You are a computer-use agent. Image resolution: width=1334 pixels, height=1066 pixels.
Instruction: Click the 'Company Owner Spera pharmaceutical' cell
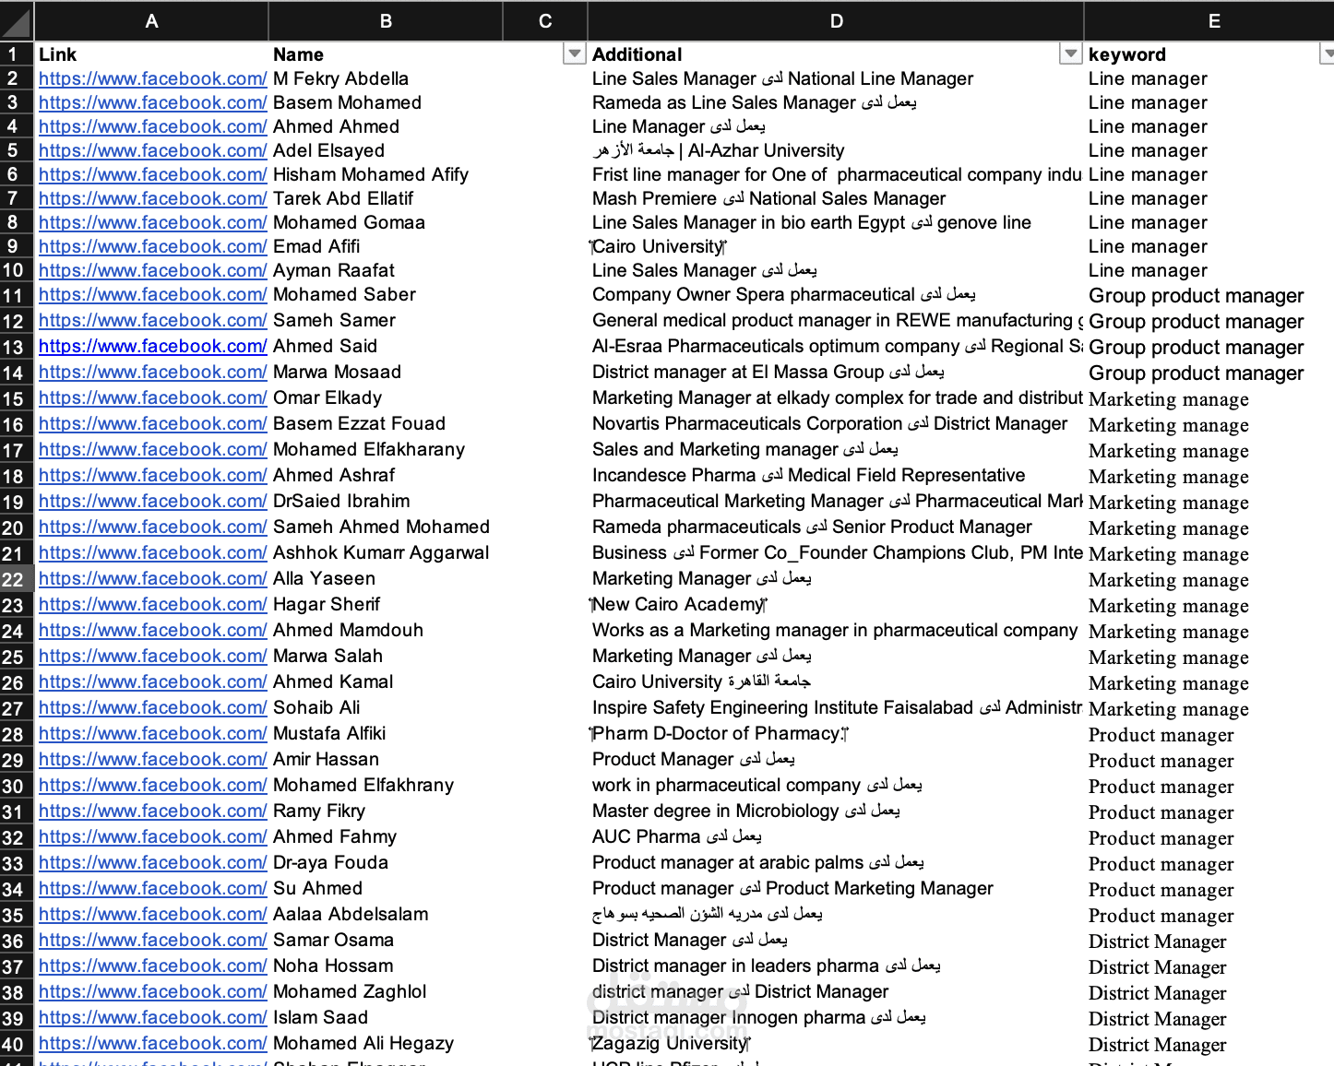click(x=836, y=295)
